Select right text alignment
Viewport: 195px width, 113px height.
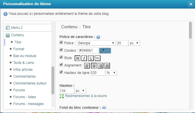(100, 66)
